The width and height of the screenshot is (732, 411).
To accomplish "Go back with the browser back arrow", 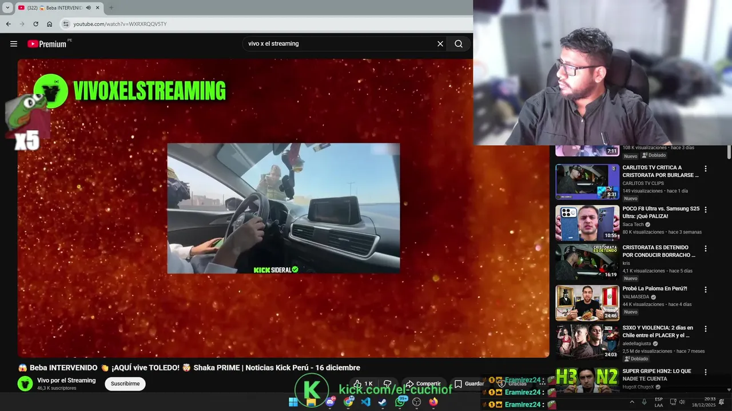I will [x=8, y=24].
